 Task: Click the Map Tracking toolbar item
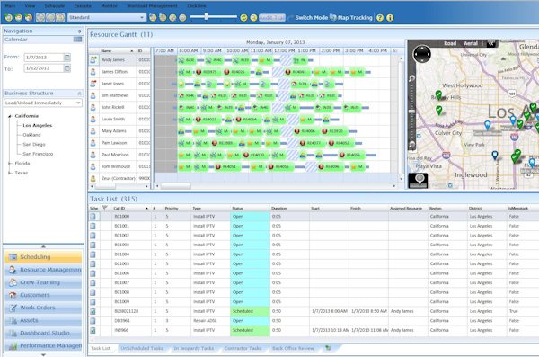pyautogui.click(x=351, y=18)
